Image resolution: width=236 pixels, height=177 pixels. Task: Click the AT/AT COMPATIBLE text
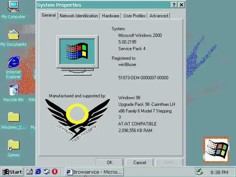point(137,124)
